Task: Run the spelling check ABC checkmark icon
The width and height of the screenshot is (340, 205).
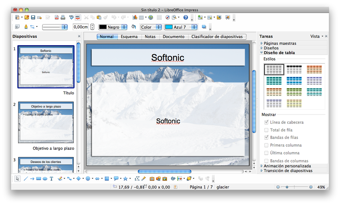Action: coord(71,17)
